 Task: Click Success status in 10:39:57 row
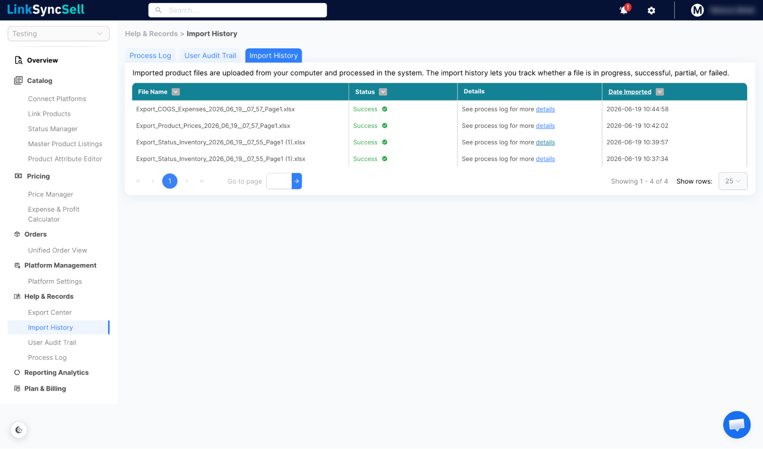[x=365, y=142]
